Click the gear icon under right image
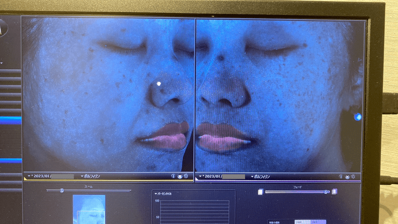 [x=354, y=176]
